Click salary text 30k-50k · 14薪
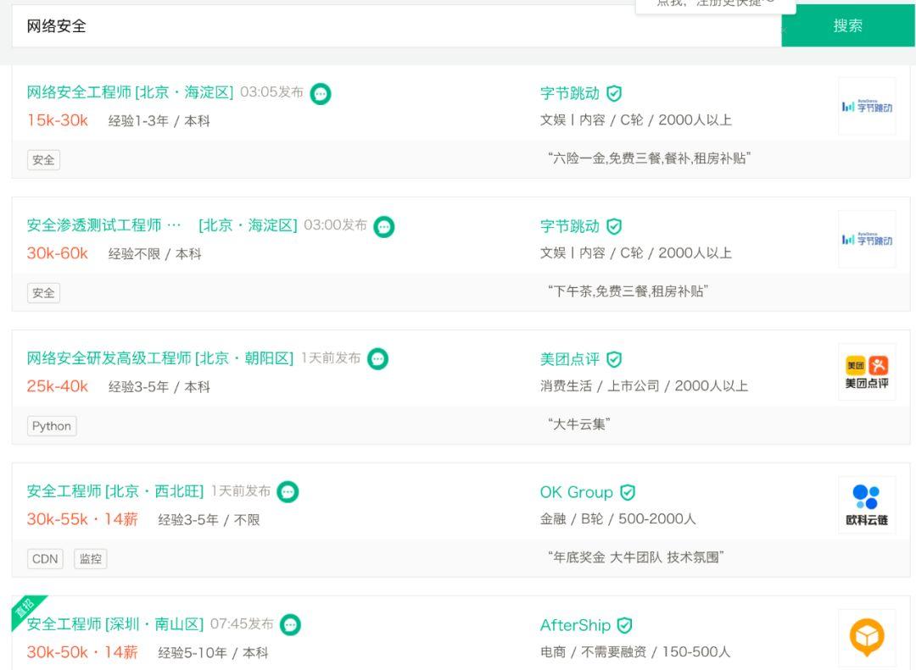This screenshot has height=670, width=916. pyautogui.click(x=82, y=652)
